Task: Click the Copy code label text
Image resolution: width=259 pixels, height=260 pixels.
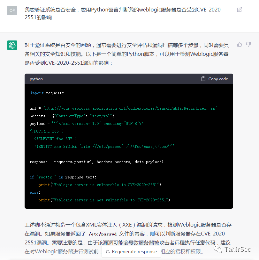Action: coord(218,79)
